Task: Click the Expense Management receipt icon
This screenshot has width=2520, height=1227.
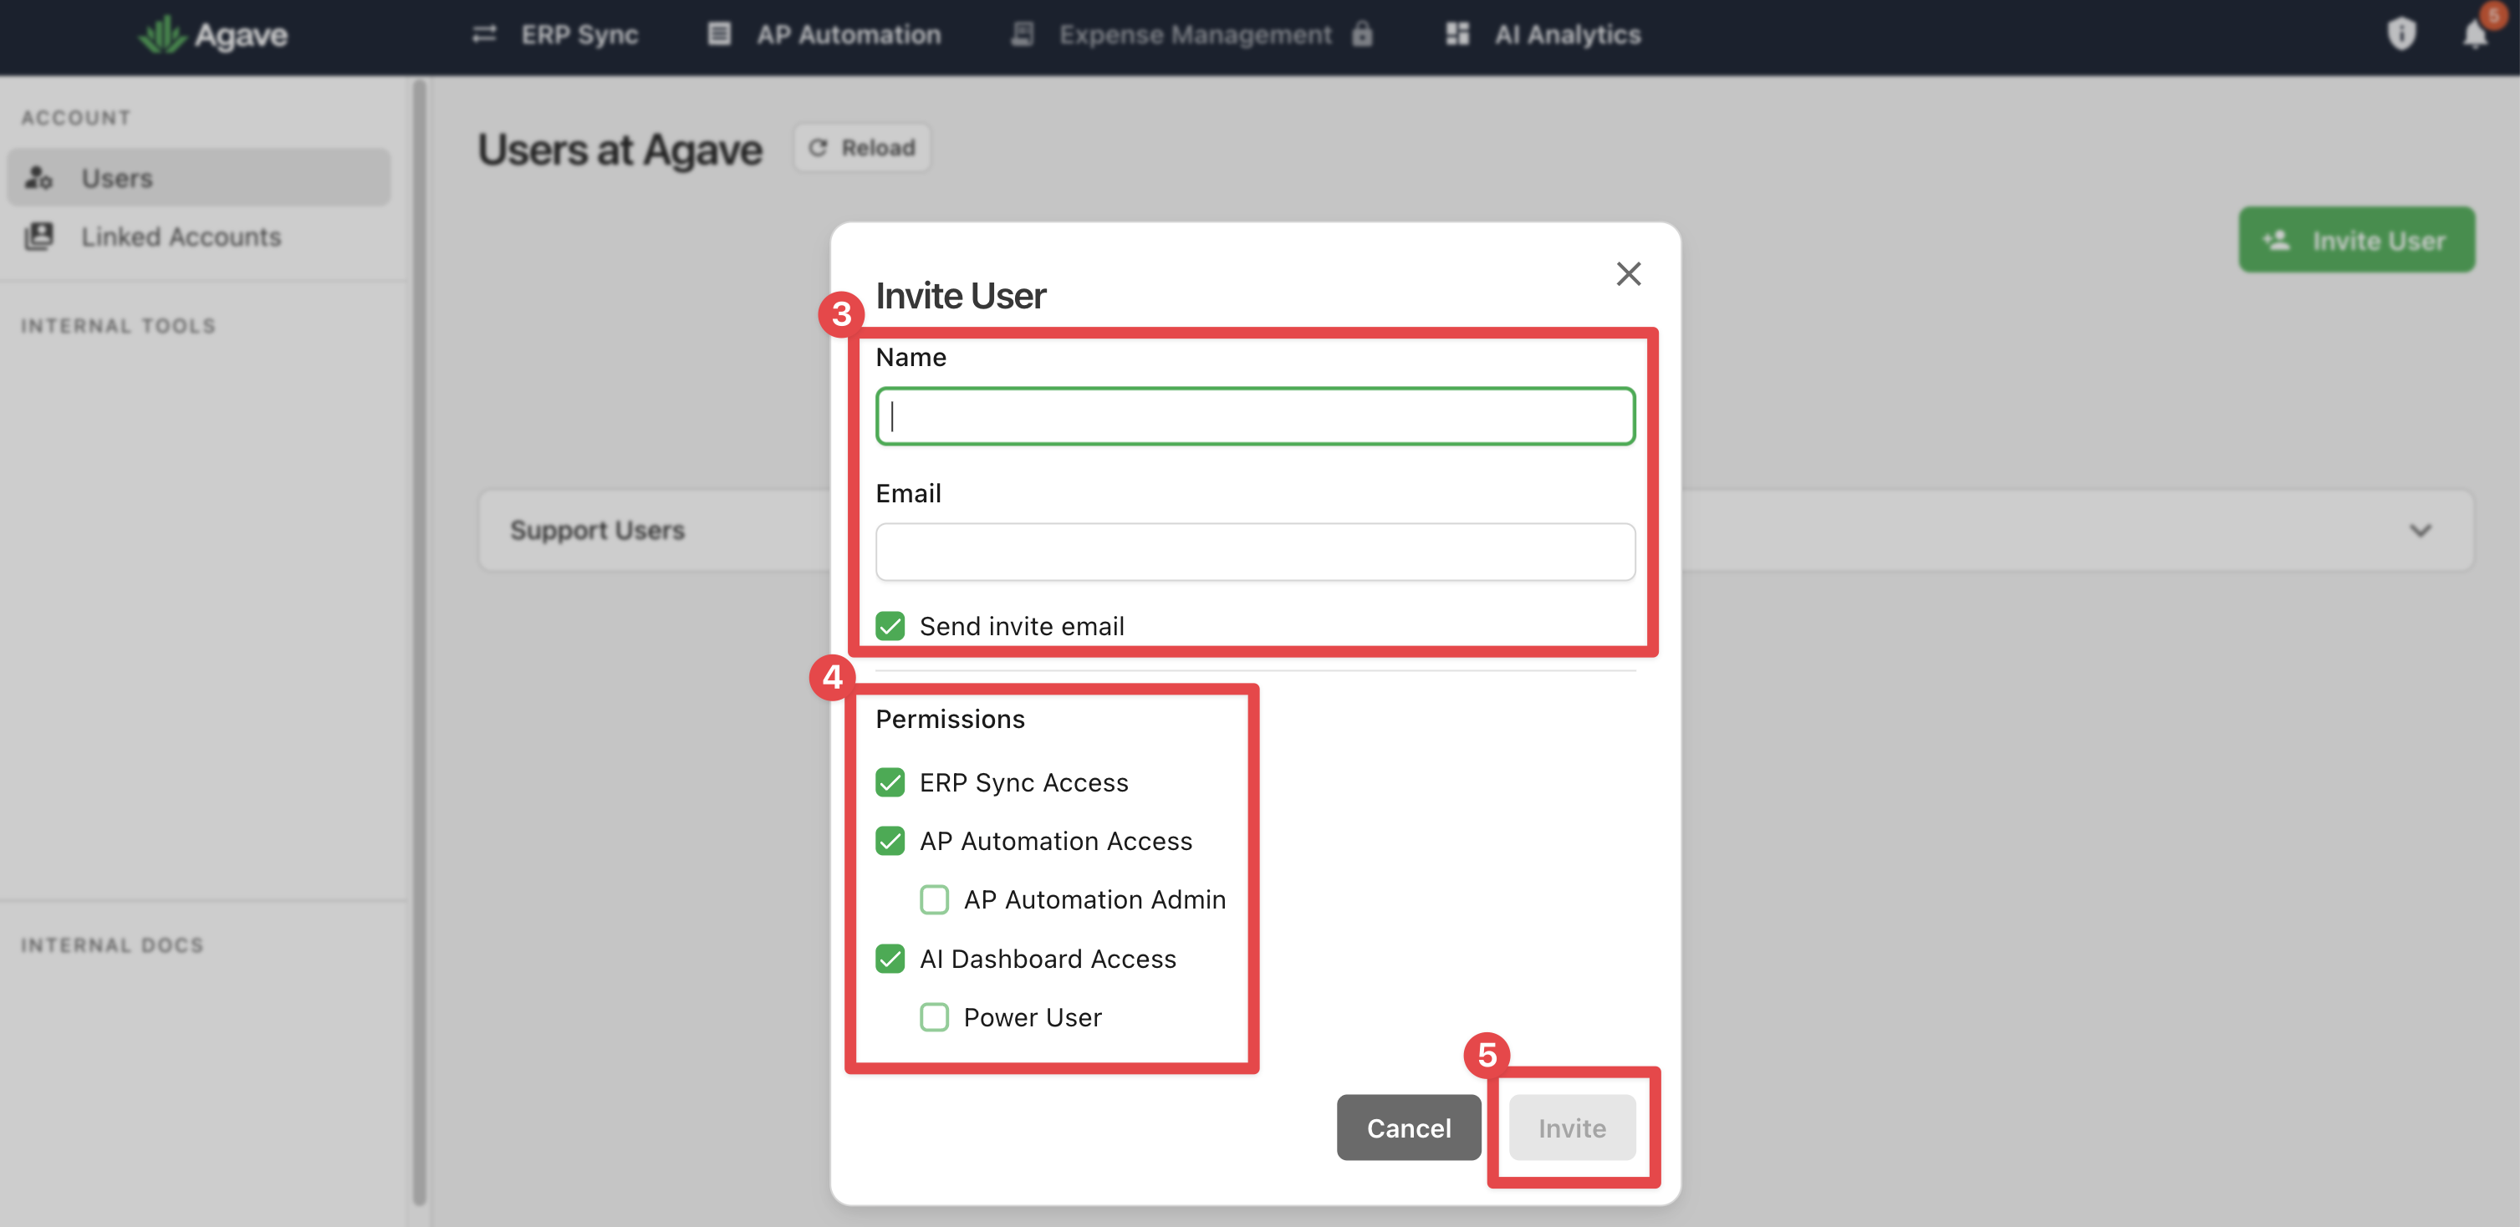Action: [1023, 34]
